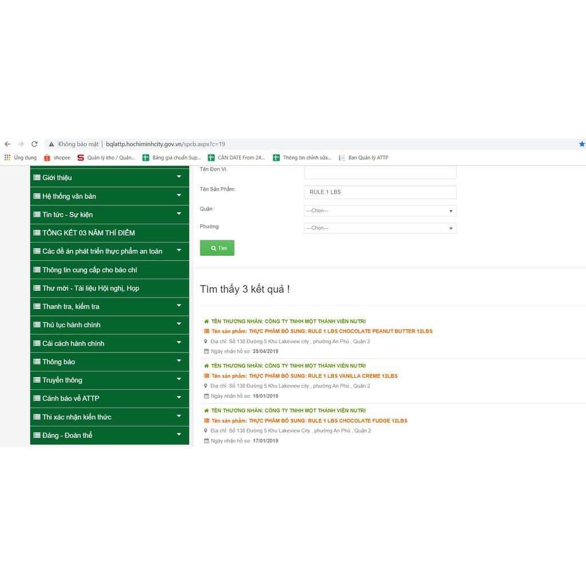The image size is (586, 586).
Task: Click the blue bookmark star icon
Action: click(582, 144)
